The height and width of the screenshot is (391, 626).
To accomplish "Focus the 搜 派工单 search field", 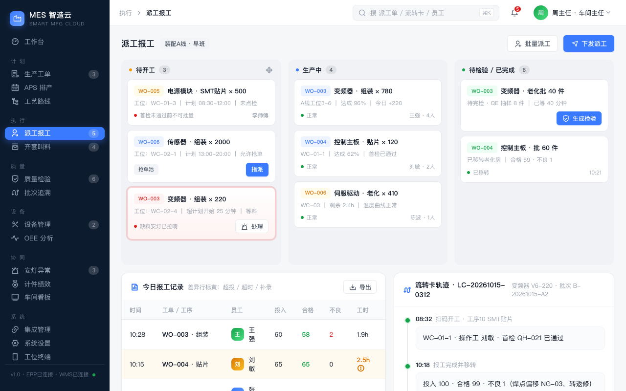I will [x=426, y=13].
